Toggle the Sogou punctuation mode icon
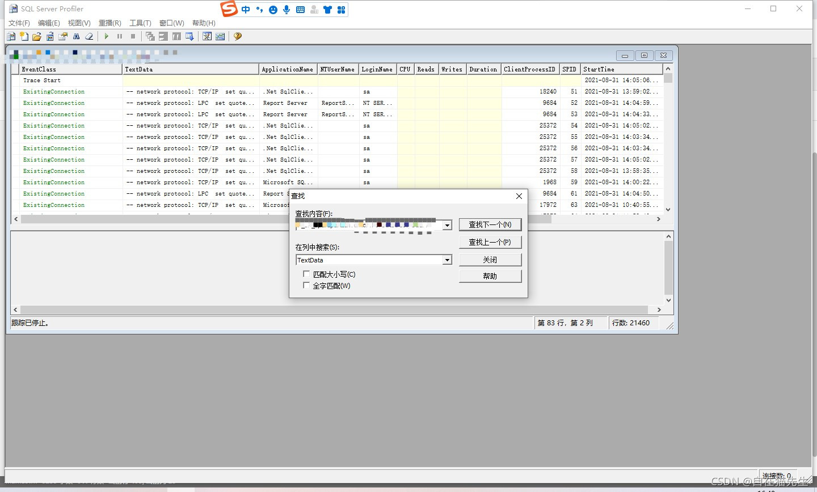The width and height of the screenshot is (817, 492). [x=259, y=10]
